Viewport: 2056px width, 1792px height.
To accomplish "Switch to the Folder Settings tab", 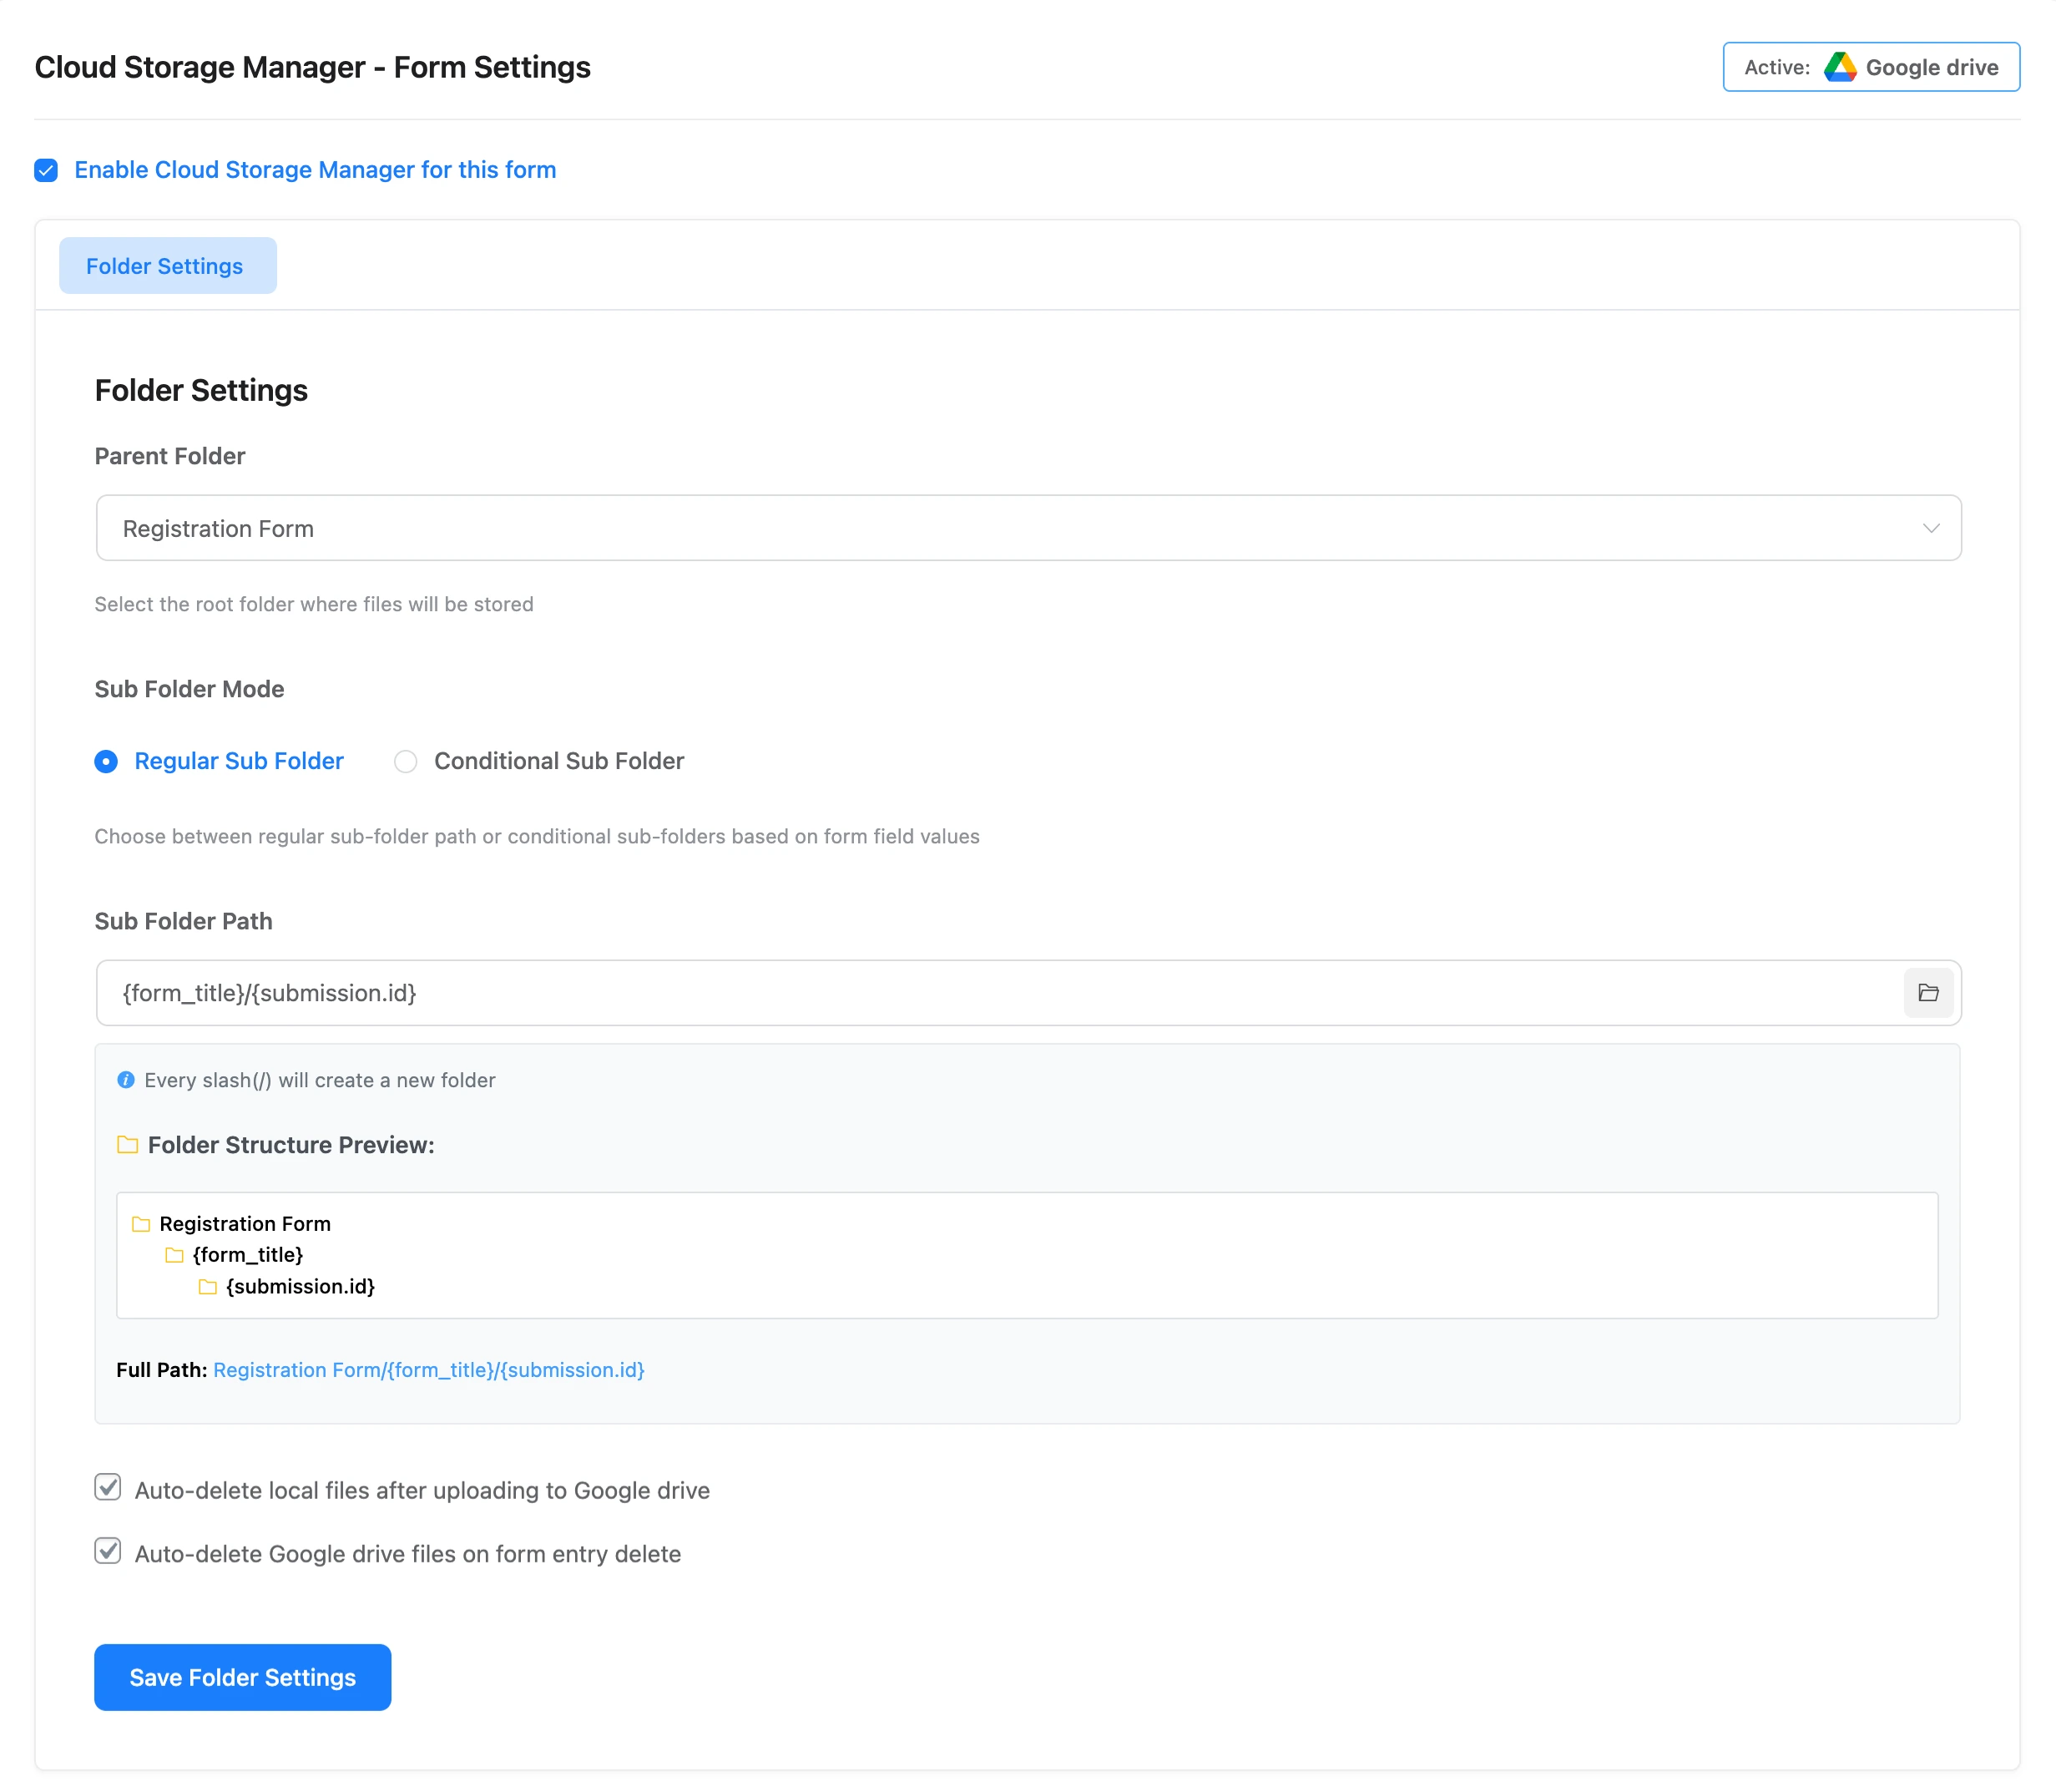I will click(167, 266).
